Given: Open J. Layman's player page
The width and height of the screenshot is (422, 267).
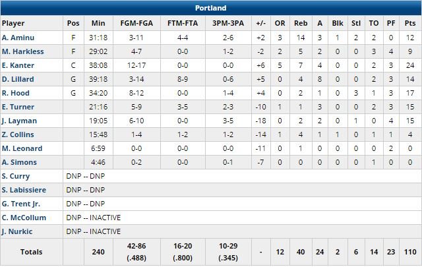Looking at the screenshot, I should (19, 120).
